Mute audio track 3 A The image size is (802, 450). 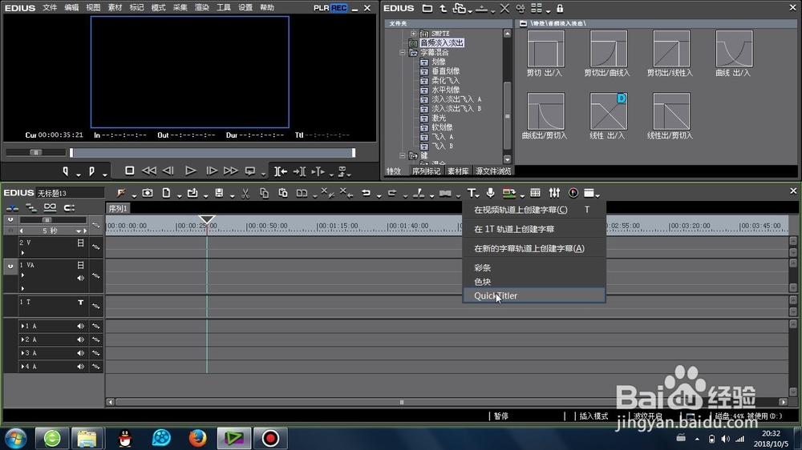(x=80, y=353)
